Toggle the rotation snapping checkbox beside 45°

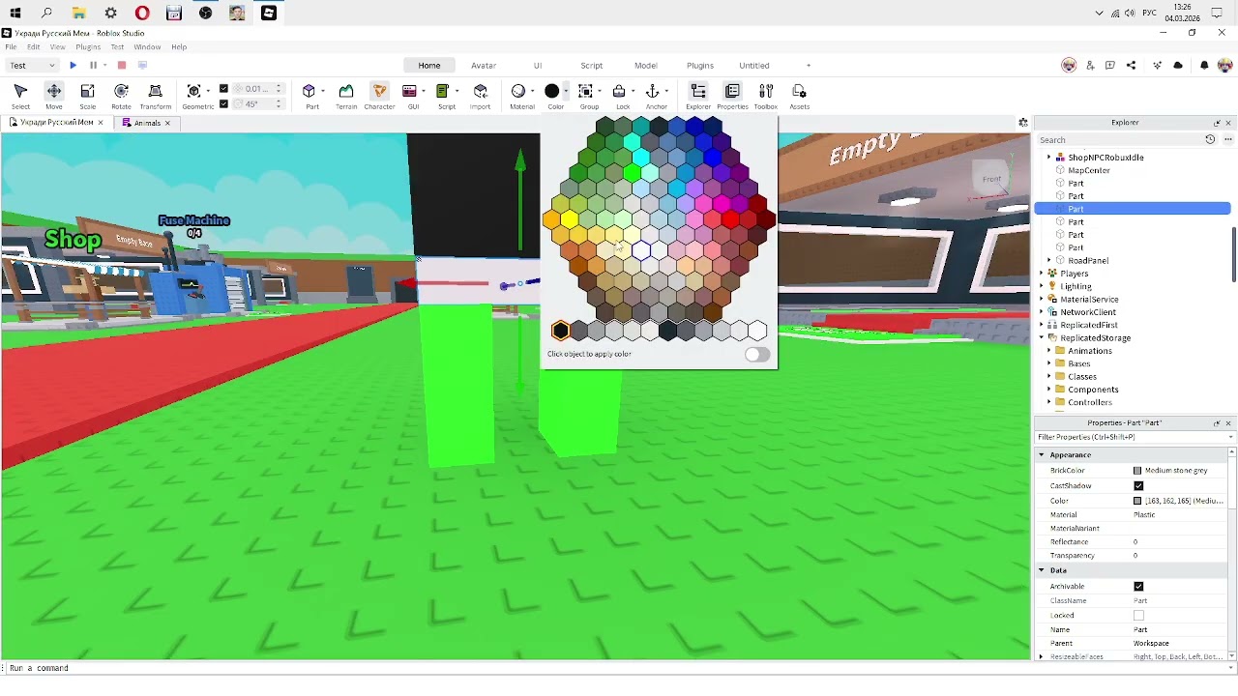pyautogui.click(x=223, y=104)
